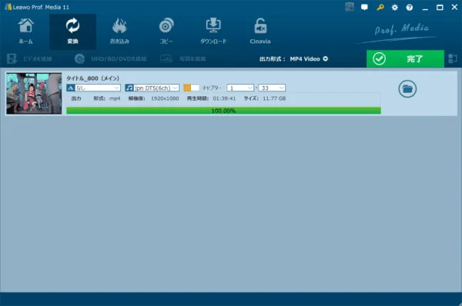Screen dimensions: 462x306
Task: Maximize the Leawo Prof. Media window
Action: [440, 8]
